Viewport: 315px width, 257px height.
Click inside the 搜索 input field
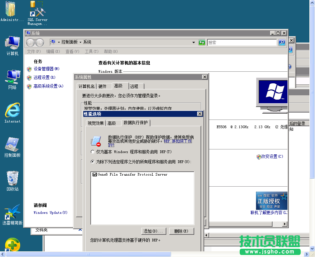242,43
